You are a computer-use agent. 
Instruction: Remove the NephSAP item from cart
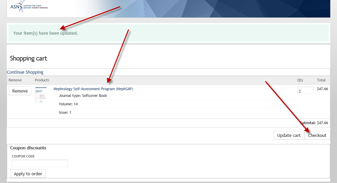(x=20, y=91)
